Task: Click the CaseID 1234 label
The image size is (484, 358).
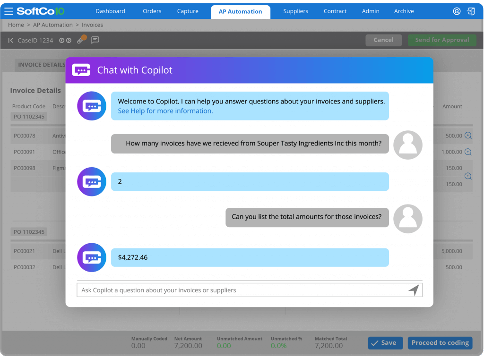Action: point(35,41)
